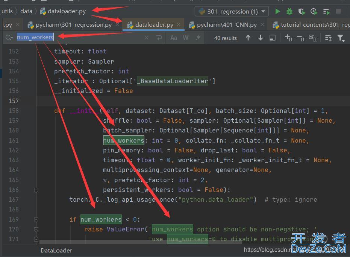Toggle Match Case (Aa) search option
Screen dimensions: 350x257
pos(174,38)
